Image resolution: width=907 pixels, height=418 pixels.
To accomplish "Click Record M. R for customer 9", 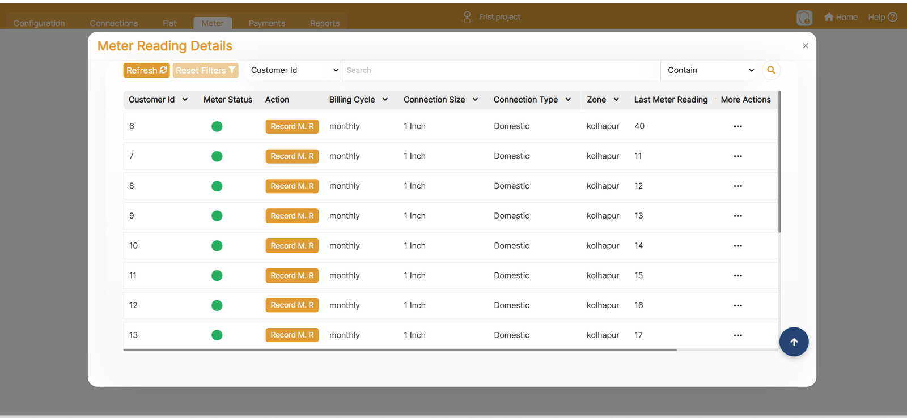I will tap(292, 216).
